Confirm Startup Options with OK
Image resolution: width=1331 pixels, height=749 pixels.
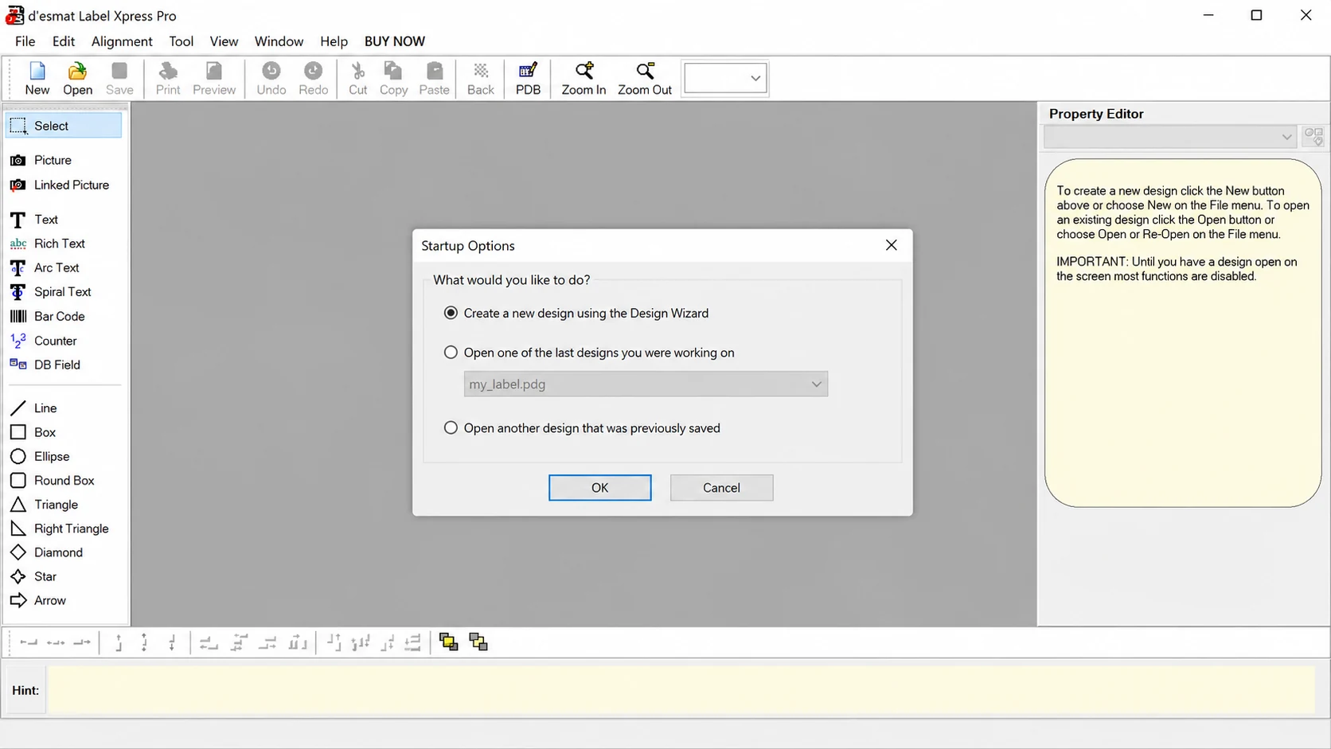click(x=599, y=488)
